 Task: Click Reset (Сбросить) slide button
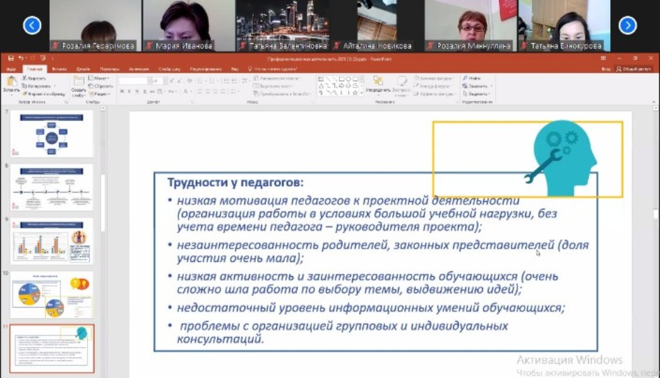100,86
